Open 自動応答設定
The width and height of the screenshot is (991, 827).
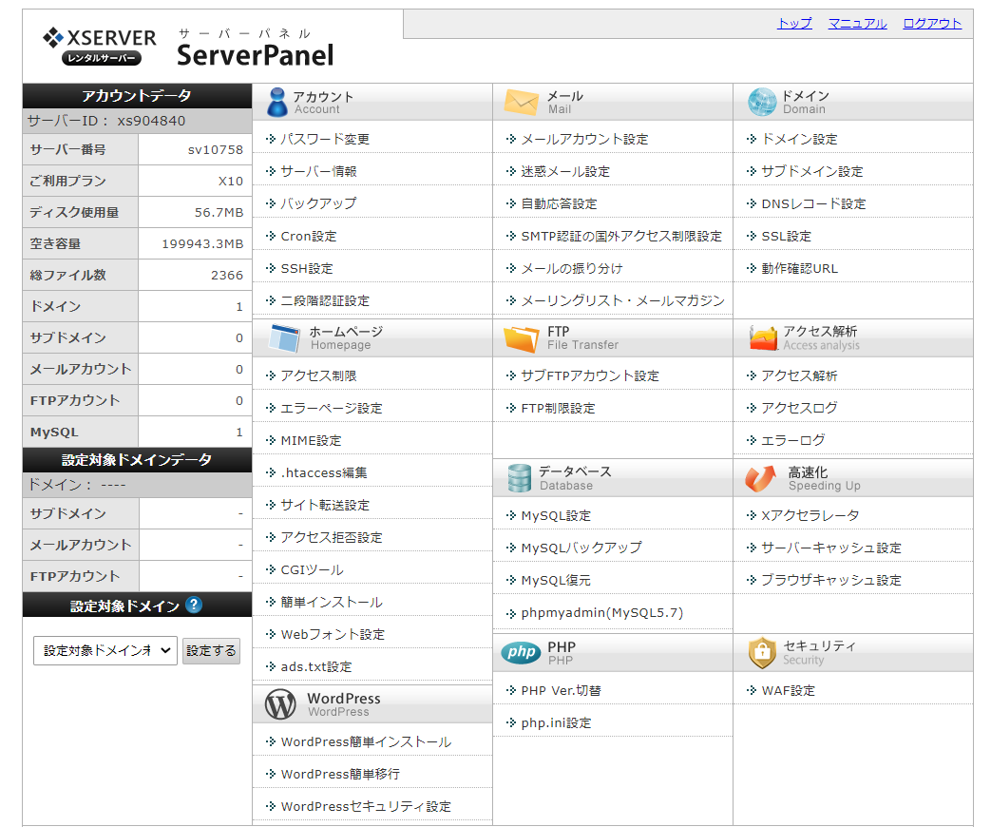click(559, 203)
